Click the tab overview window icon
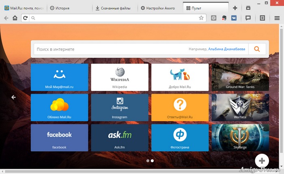 [x=248, y=8]
